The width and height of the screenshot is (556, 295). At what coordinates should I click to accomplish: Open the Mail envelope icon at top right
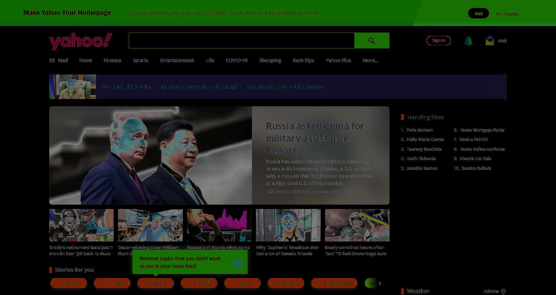click(x=490, y=41)
